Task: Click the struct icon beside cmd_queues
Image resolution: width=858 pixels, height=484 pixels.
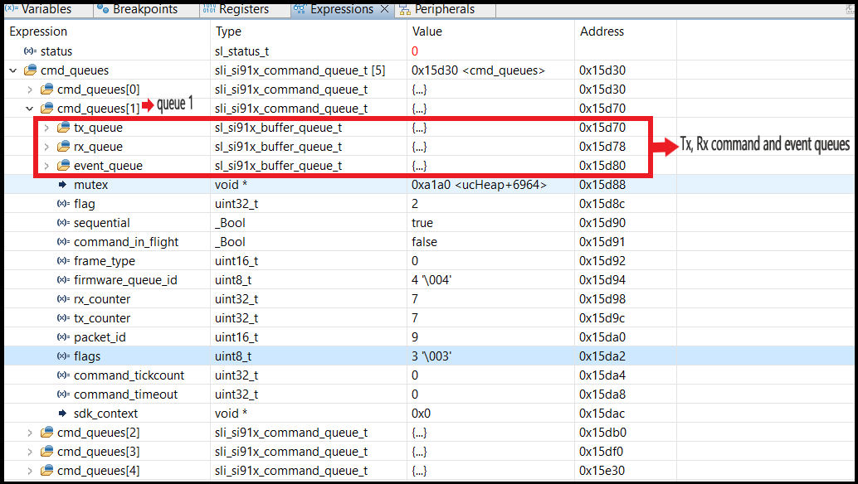Action: [30, 70]
